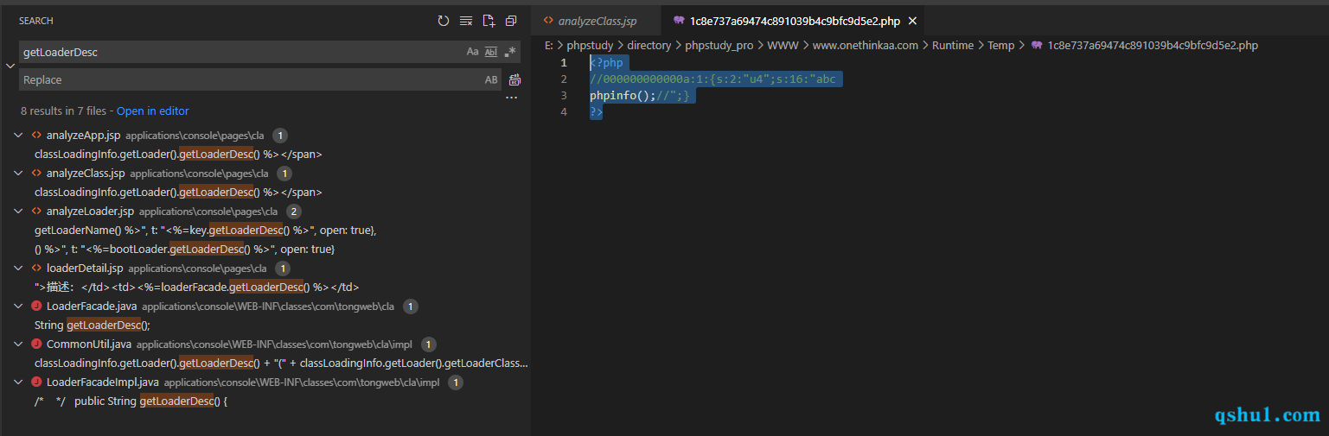Open E: breadcrumb segment
Viewport: 1329px width, 436px height.
tap(548, 46)
